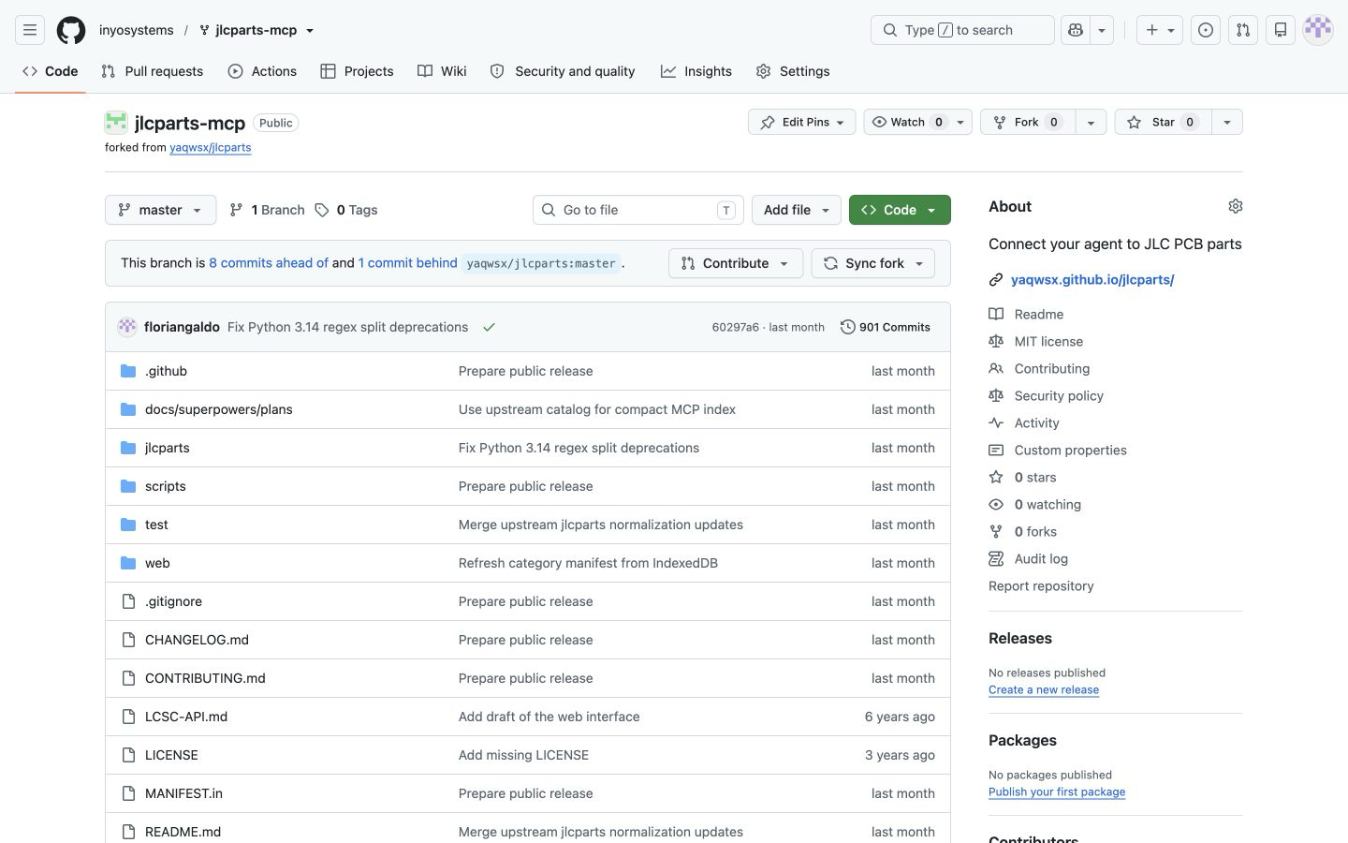Click the floriangaldo avatar in commit bar
The image size is (1348, 843).
click(x=127, y=327)
